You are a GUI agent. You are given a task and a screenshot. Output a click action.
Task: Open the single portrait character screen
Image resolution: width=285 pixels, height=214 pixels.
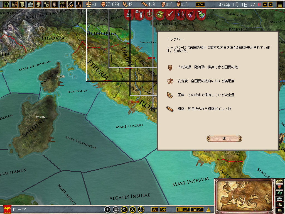(x=55, y=4)
